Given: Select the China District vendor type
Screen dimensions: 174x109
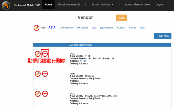Looking at the screenshot, I should click(66, 28).
